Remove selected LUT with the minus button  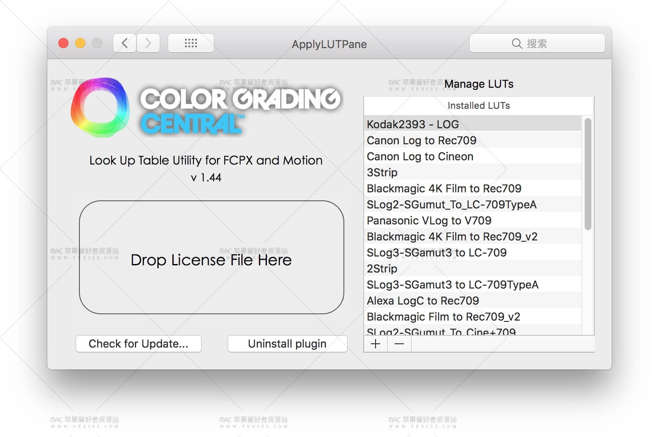399,344
